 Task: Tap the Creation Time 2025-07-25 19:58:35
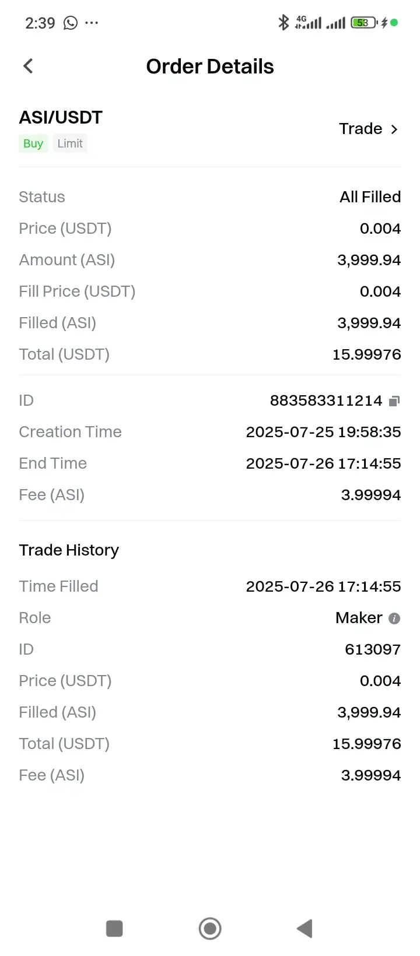click(324, 432)
